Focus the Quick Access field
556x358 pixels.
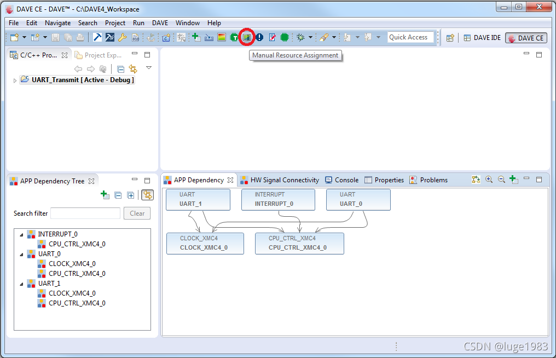point(410,37)
